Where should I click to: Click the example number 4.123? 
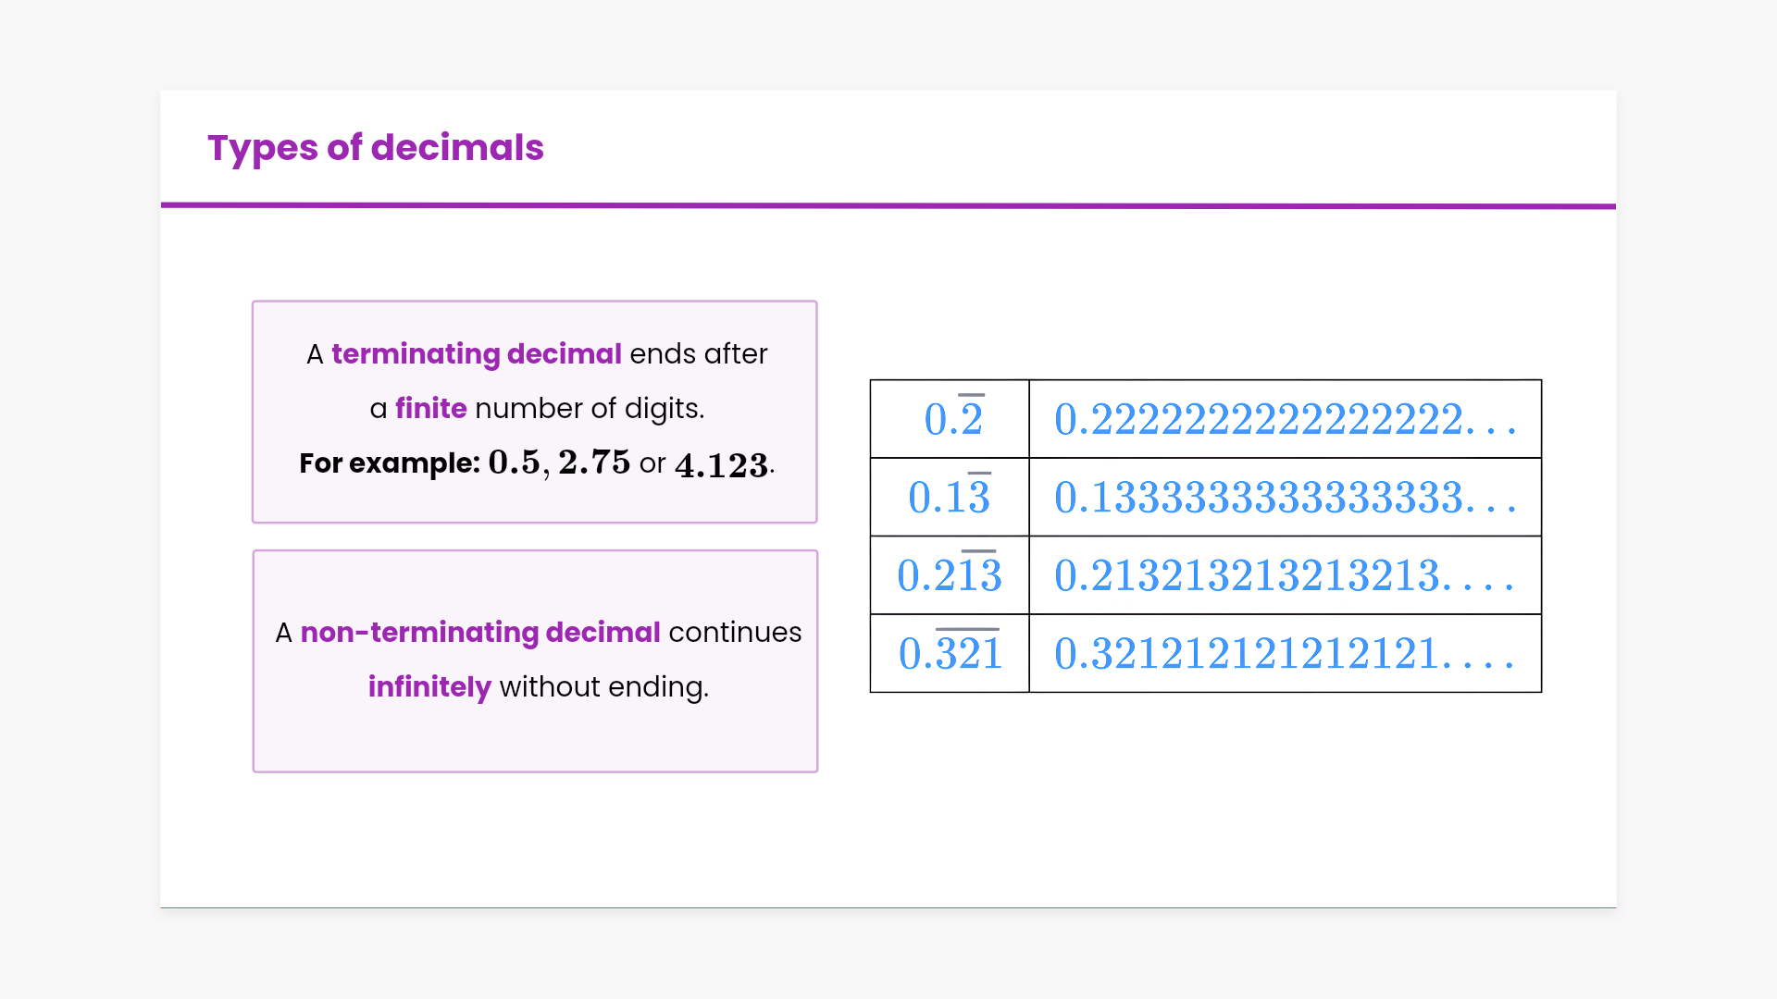point(722,465)
